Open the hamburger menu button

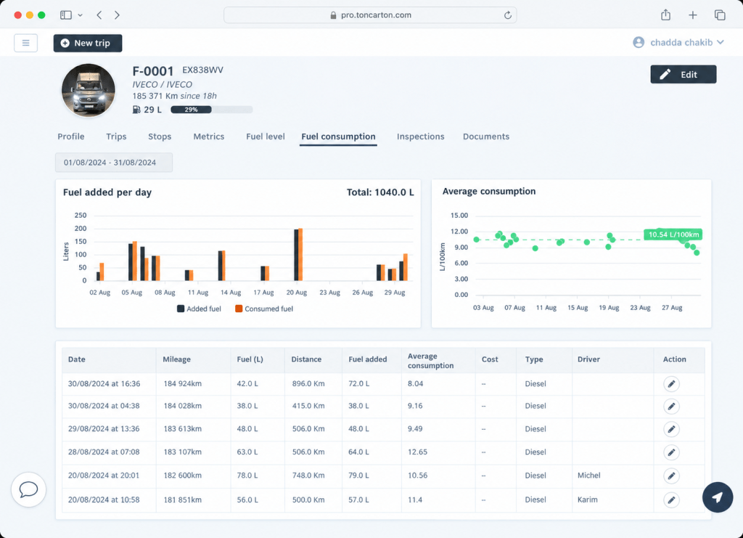[25, 43]
